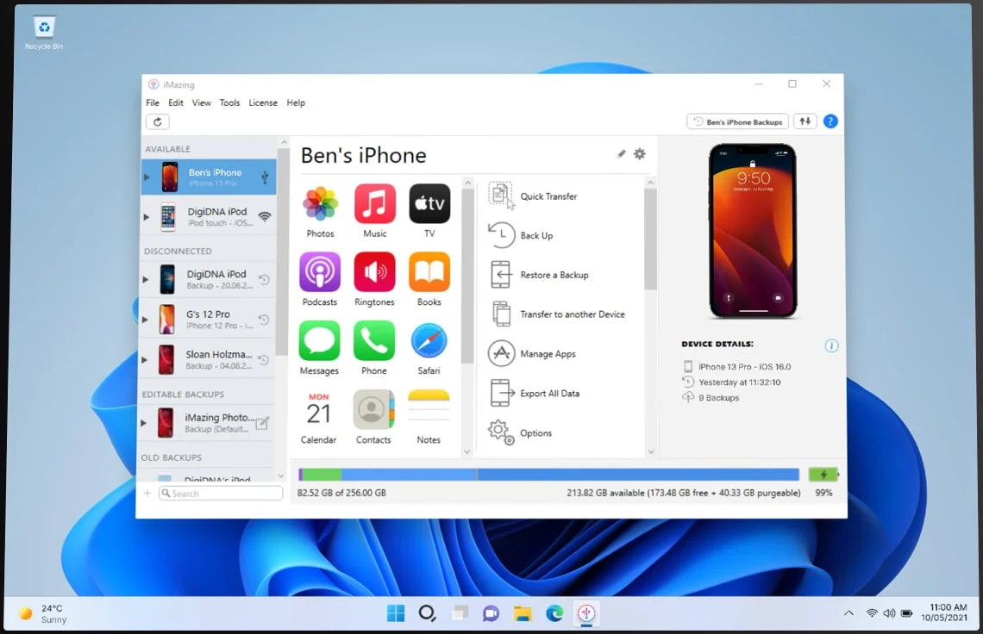This screenshot has width=983, height=634.
Task: Open the Edit menu
Action: [176, 103]
